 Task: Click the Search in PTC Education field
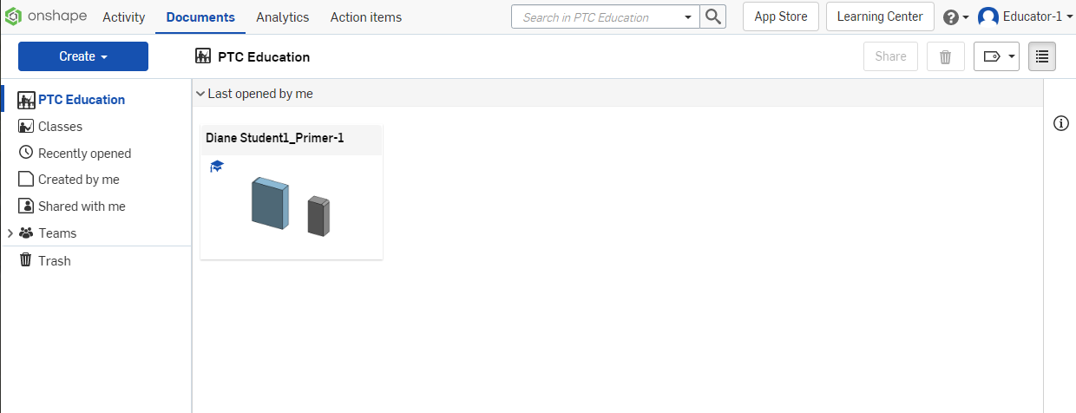point(599,16)
